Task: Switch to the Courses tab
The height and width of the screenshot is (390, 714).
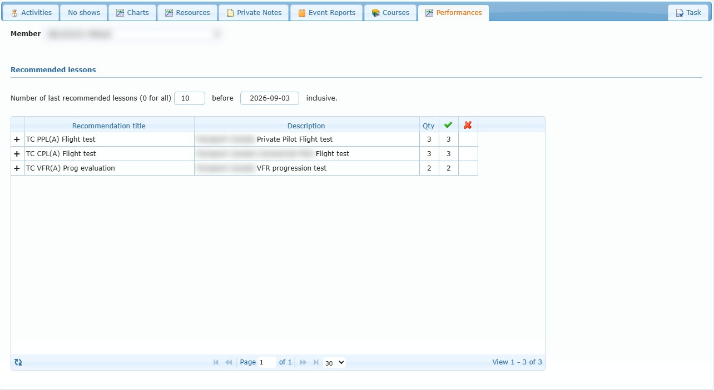Action: pos(390,13)
